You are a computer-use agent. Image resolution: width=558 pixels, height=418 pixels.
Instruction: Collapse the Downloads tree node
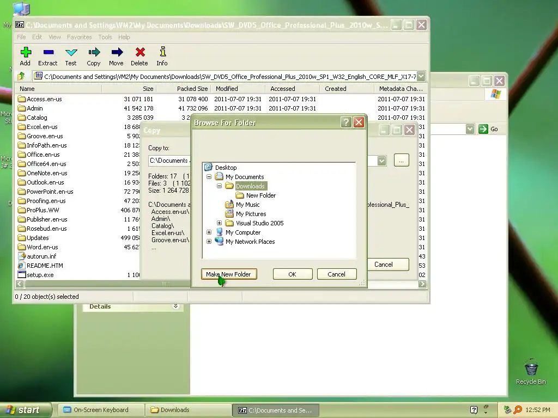(x=219, y=186)
